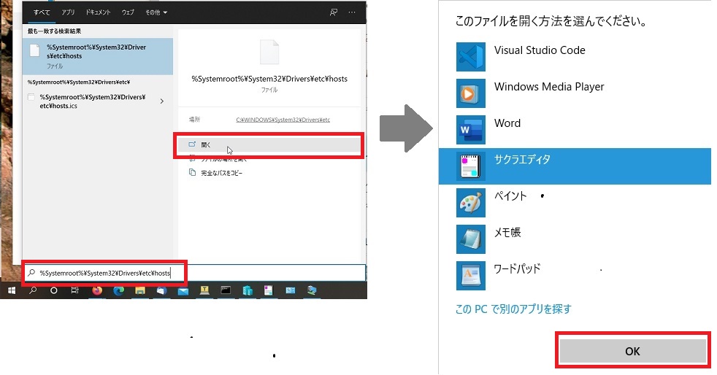
Task: Click the このファイルを開く方法を選んでください heading
Action: click(551, 21)
